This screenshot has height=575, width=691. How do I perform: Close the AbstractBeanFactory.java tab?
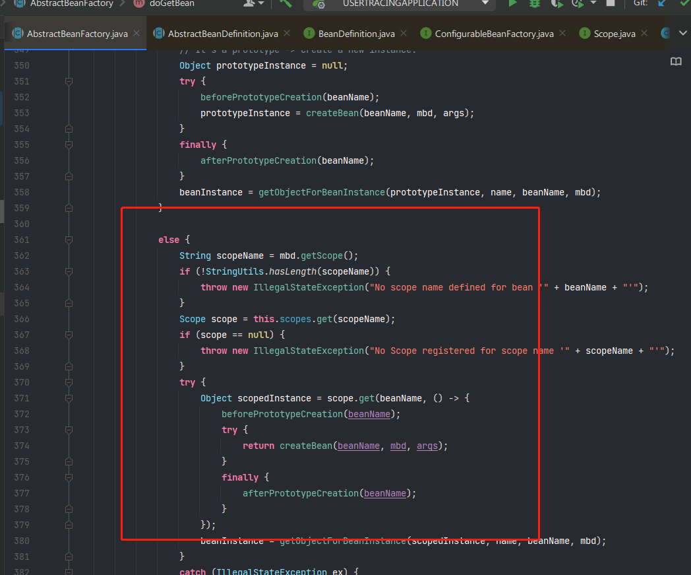coord(136,34)
